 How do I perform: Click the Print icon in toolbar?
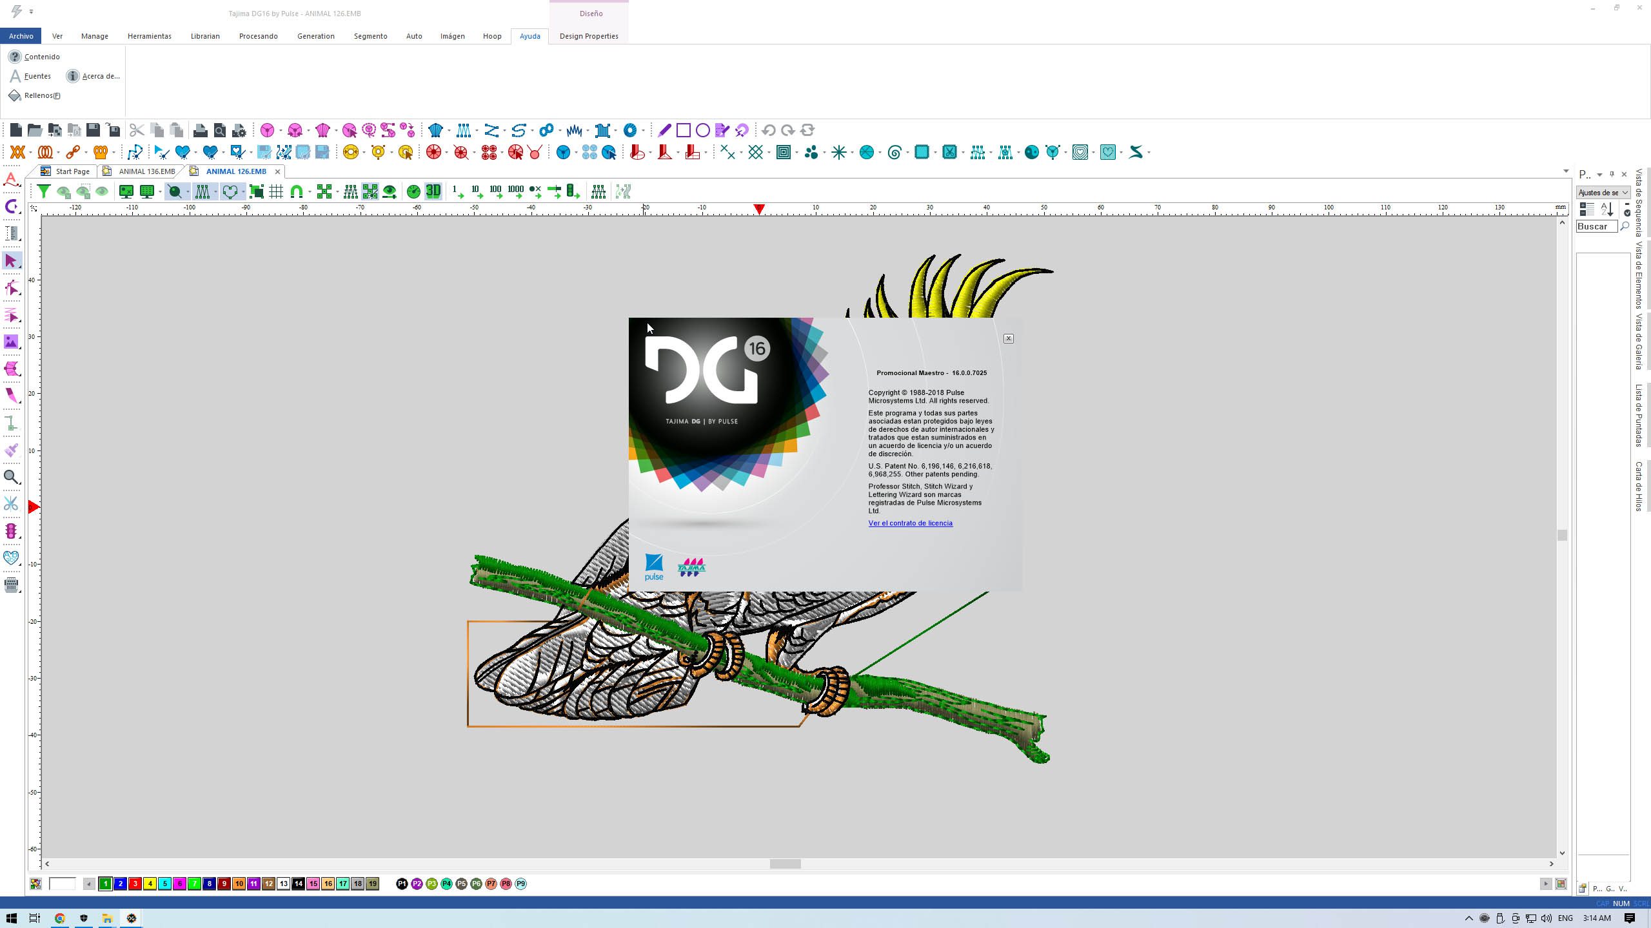tap(201, 130)
